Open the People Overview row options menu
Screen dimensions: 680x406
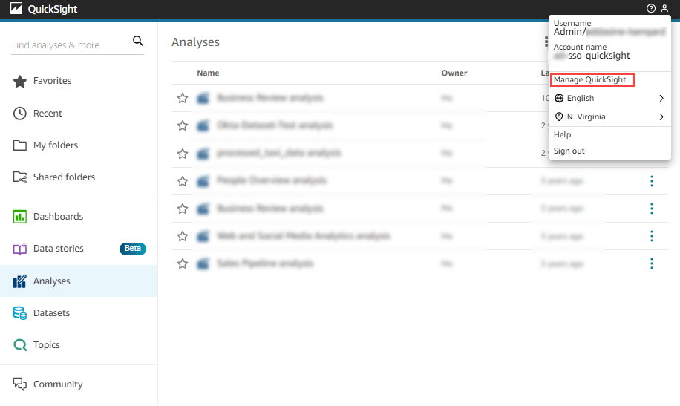(651, 181)
